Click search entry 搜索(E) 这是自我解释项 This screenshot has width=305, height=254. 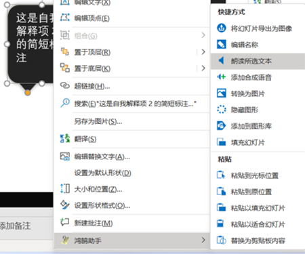tap(131, 104)
